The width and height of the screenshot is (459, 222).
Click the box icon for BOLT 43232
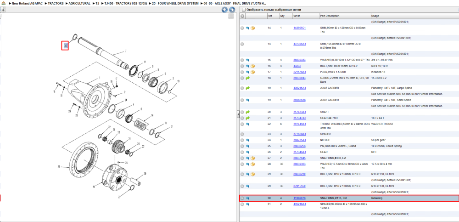coord(252,66)
